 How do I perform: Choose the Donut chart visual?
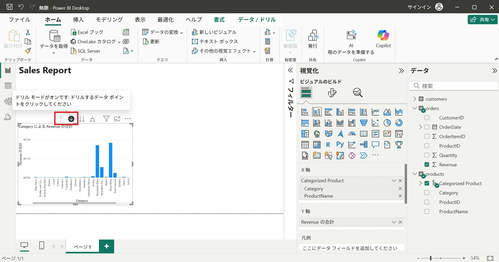(x=399, y=123)
